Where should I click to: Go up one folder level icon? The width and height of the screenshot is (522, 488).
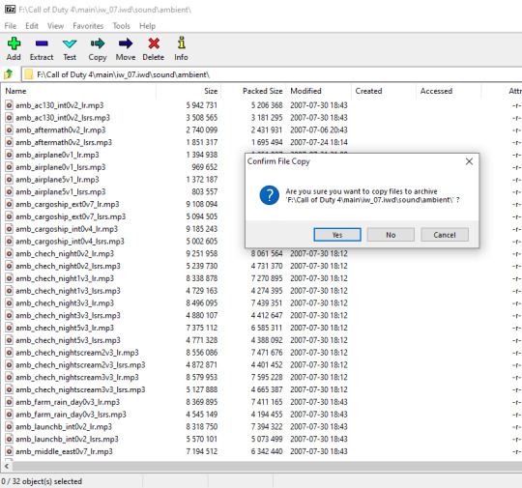click(x=9, y=74)
